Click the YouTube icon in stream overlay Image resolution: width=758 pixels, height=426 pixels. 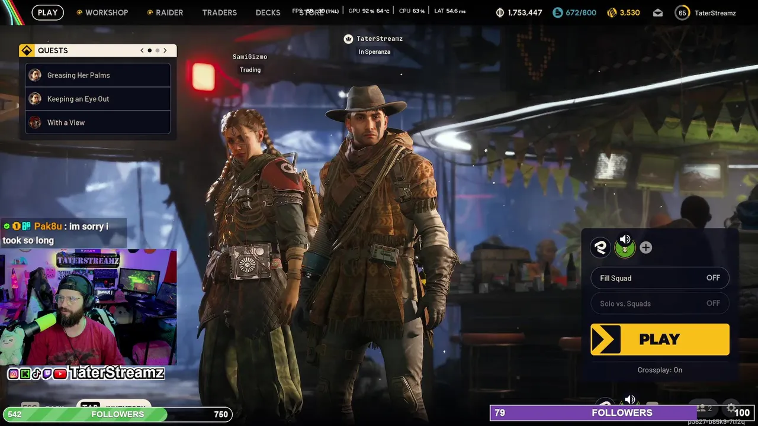coord(60,374)
